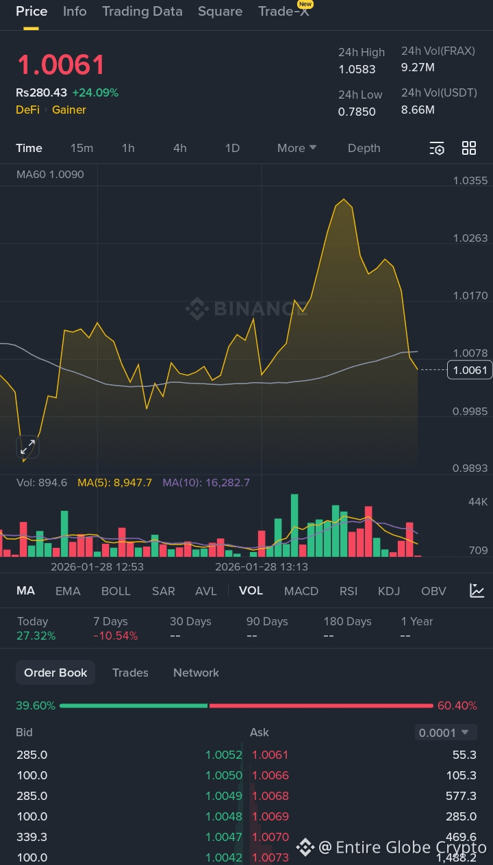Tap the DeFi tag
This screenshot has height=865, width=493.
(27, 110)
